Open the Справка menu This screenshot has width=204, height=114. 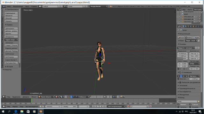pos(34,6)
